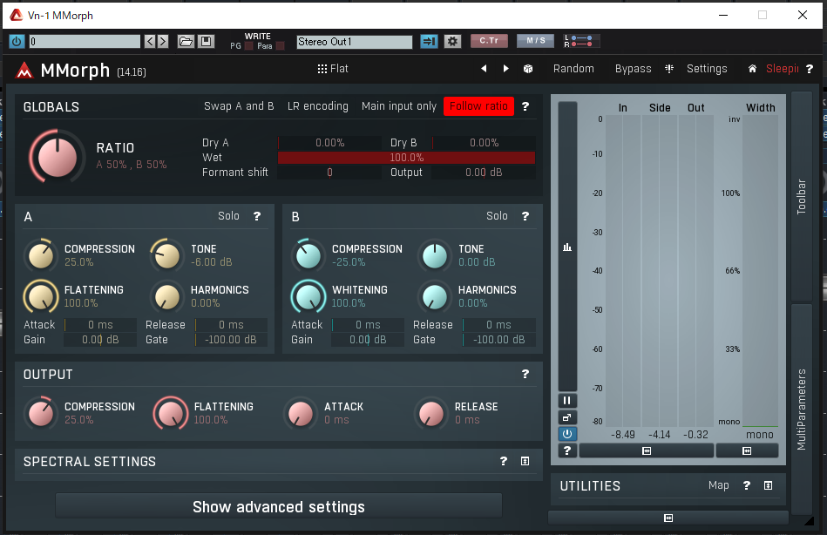Image resolution: width=827 pixels, height=535 pixels.
Task: Collapse the level meters expander
Action: pos(646,450)
